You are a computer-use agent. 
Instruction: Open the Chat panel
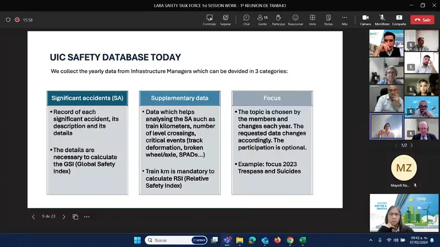[x=246, y=20]
